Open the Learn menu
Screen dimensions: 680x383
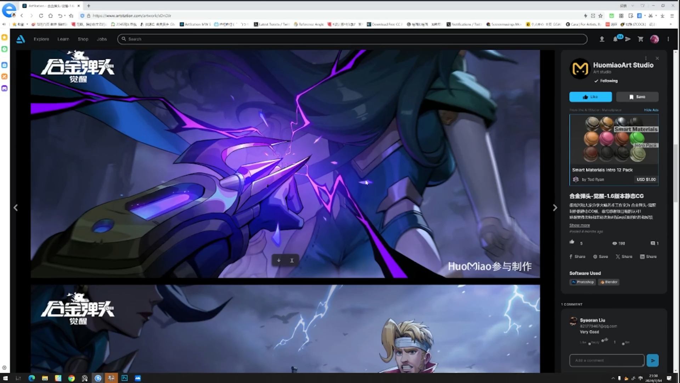coord(63,39)
